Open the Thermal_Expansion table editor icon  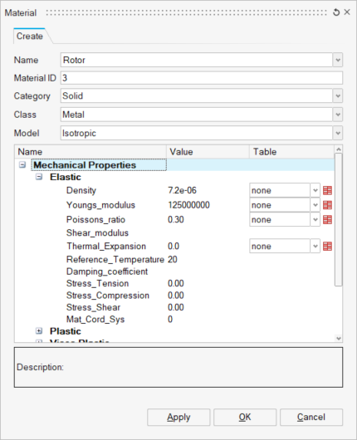pyautogui.click(x=327, y=247)
